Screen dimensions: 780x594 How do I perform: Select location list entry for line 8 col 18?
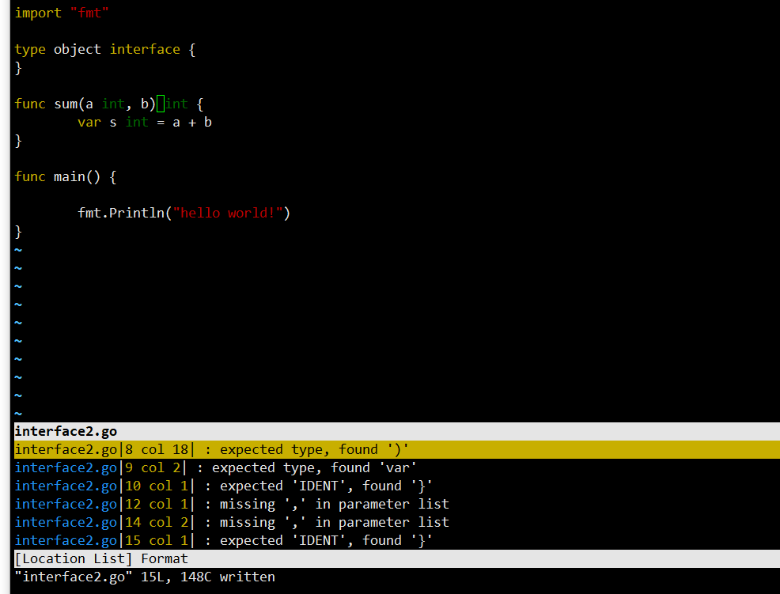pyautogui.click(x=397, y=449)
